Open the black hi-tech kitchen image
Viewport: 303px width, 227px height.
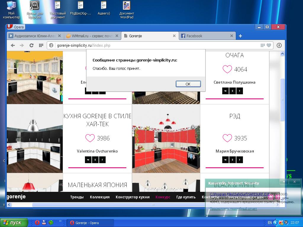coord(35,139)
